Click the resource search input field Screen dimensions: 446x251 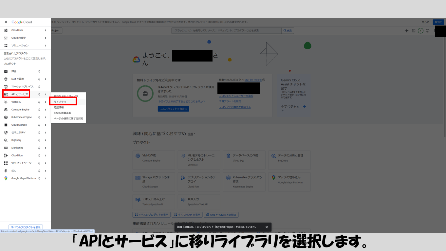click(226, 30)
